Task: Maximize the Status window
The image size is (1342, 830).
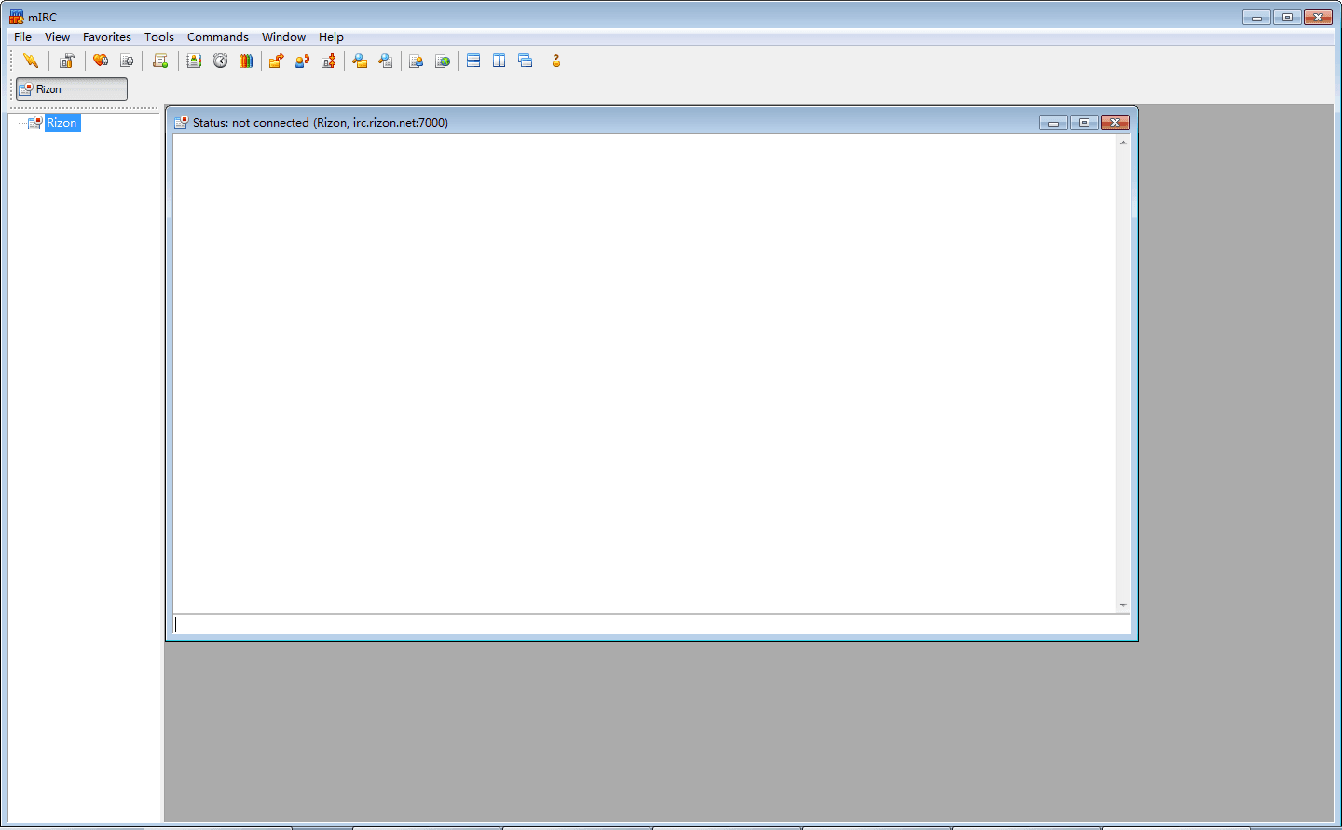Action: tap(1084, 123)
